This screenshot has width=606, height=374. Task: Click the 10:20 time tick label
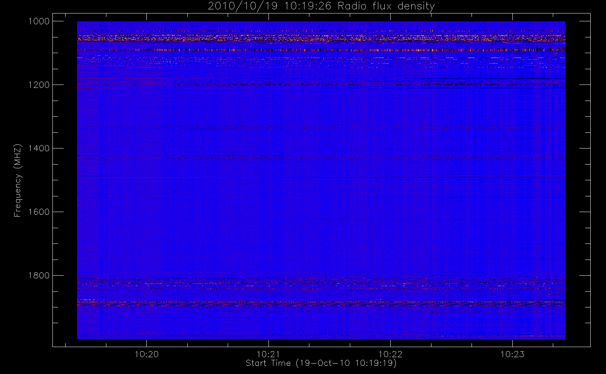point(146,354)
